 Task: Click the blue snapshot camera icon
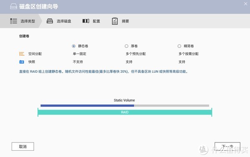[x=22, y=62]
